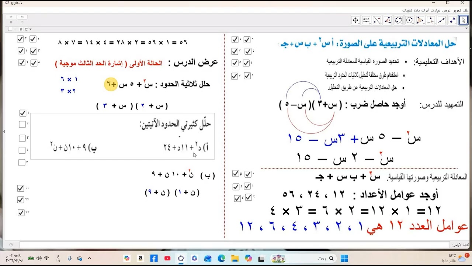This screenshot has width=472, height=266.
Task: Click into the GeoGebra command input bar
Action: click(x=235, y=245)
